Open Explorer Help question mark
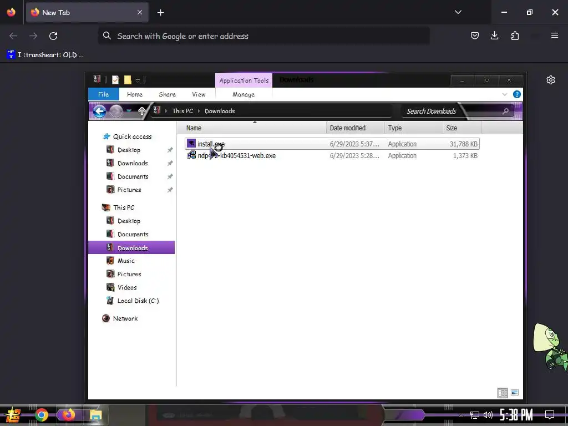 coord(516,94)
